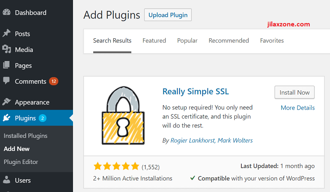Open the Dashboard menu item

click(x=36, y=13)
